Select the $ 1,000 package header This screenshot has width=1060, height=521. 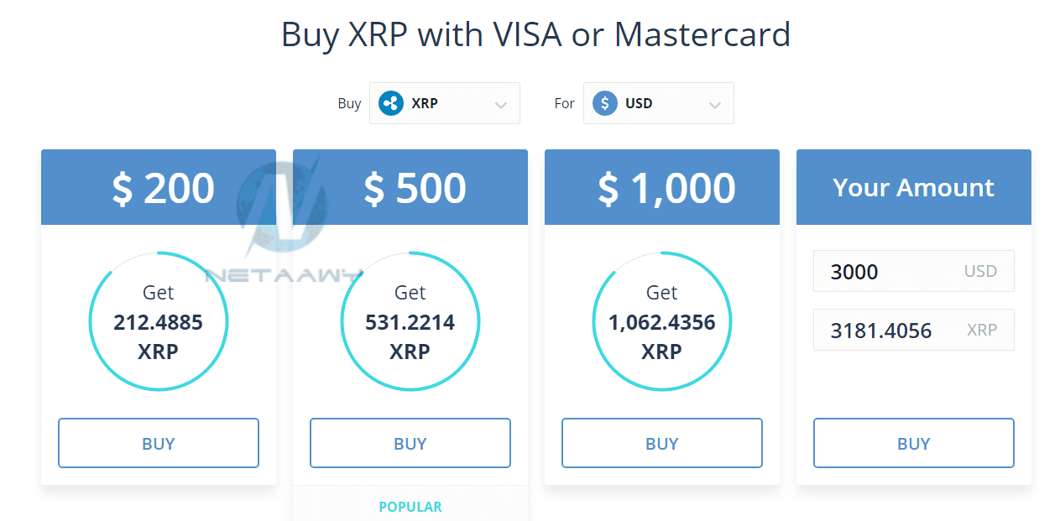[662, 188]
